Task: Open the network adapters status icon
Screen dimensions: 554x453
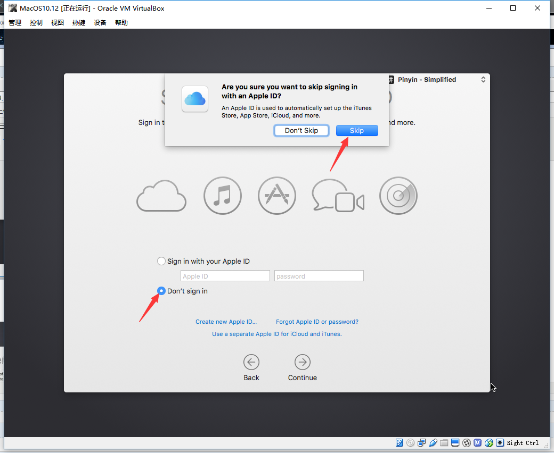Action: click(x=421, y=443)
